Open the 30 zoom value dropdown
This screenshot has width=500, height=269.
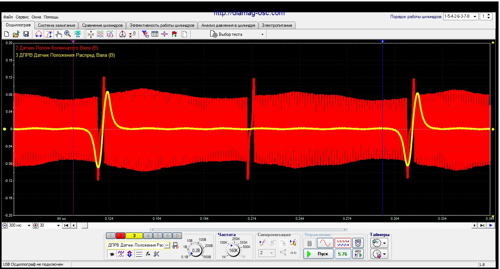click(x=58, y=225)
